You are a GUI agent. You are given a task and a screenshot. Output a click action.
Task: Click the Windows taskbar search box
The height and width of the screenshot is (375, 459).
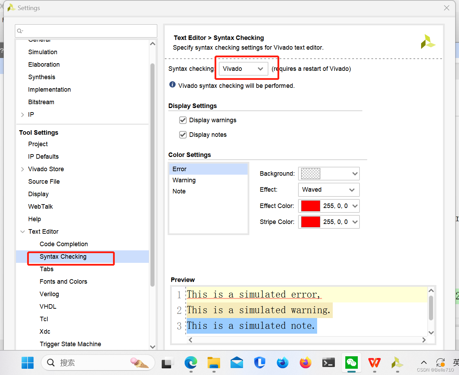[98, 363]
